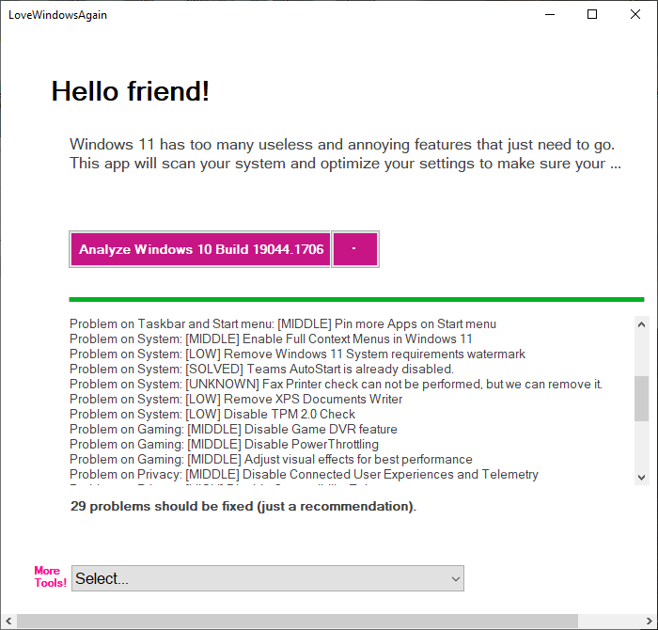This screenshot has width=658, height=630.
Task: Click the vertical scrollbar thumb in results list
Action: 641,399
